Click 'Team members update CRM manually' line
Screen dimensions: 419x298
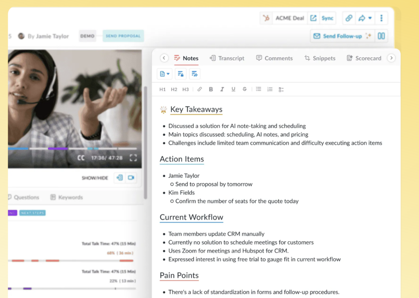pos(216,234)
